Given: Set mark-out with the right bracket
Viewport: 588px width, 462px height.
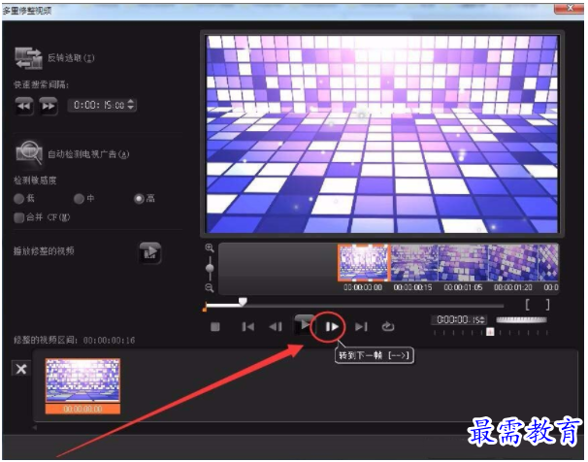Looking at the screenshot, I should pyautogui.click(x=547, y=305).
